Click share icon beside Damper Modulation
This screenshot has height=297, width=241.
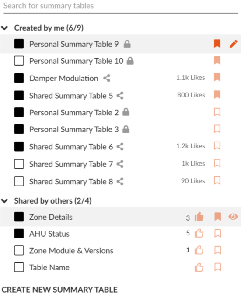point(107,78)
